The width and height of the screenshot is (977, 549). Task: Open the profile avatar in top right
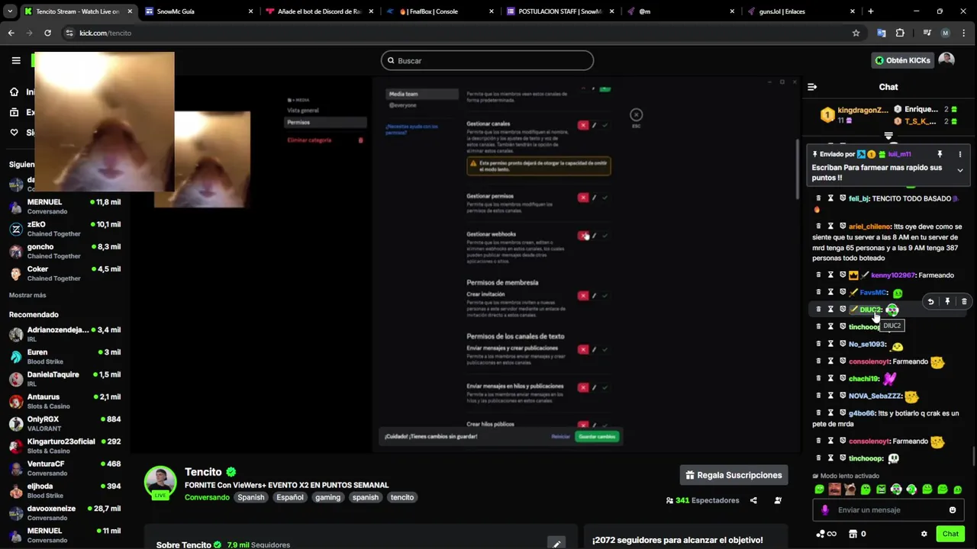946,60
